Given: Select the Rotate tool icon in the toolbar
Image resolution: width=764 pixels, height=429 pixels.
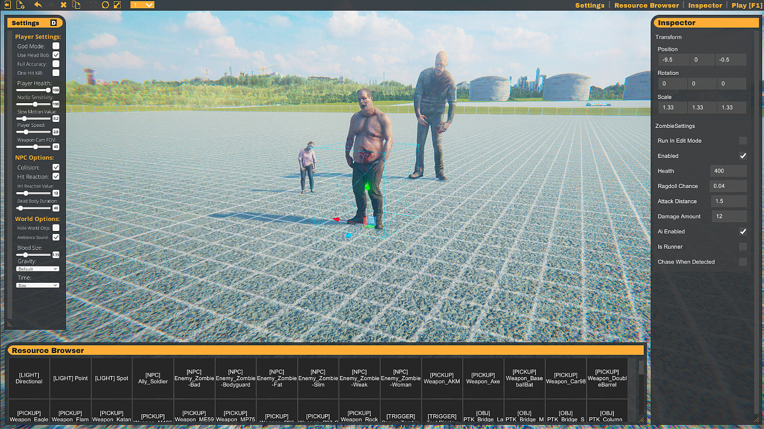Looking at the screenshot, I should point(106,5).
